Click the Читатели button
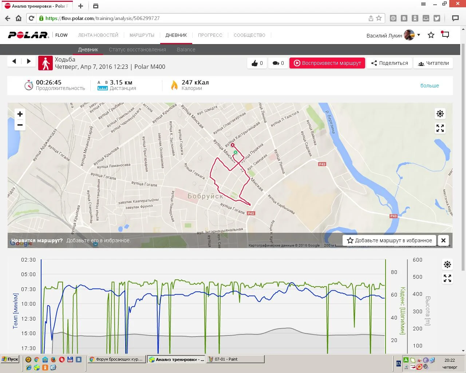The height and width of the screenshot is (373, 466). point(433,63)
